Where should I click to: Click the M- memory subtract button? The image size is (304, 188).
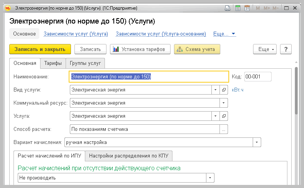(x=275, y=8)
